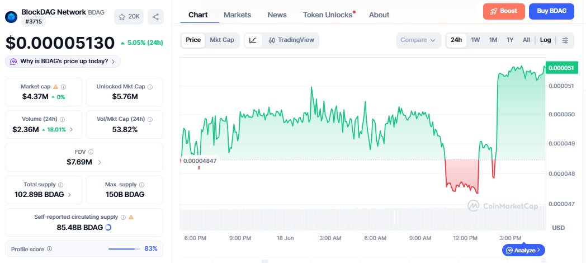Open the News tab
Screen dimensions: 586x263
coord(277,15)
